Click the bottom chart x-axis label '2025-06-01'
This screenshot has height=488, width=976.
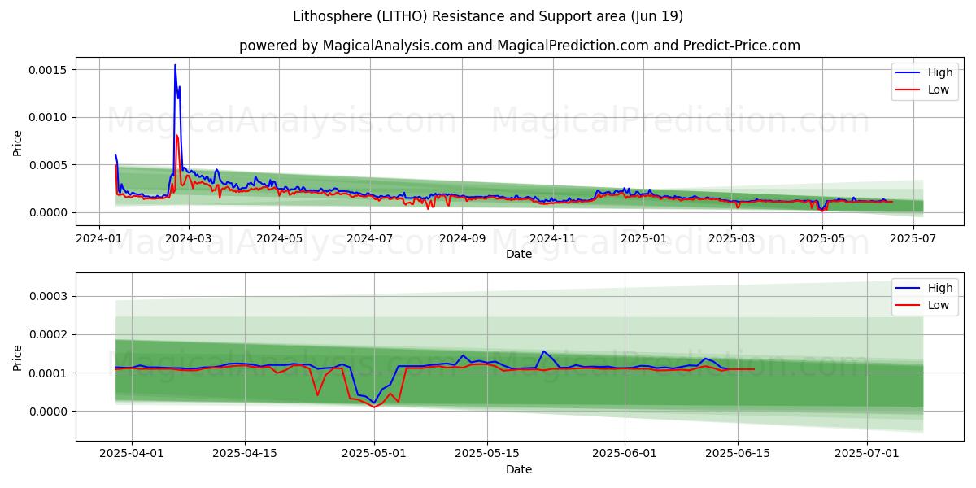(625, 455)
